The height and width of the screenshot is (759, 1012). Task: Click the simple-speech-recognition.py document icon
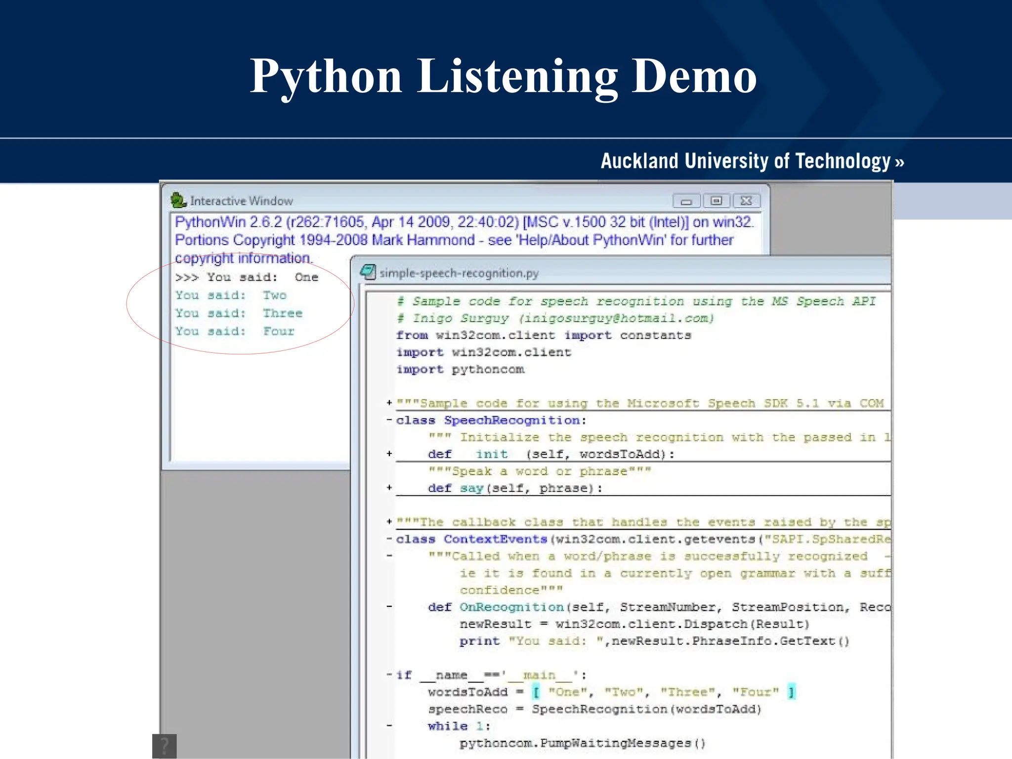pyautogui.click(x=368, y=272)
